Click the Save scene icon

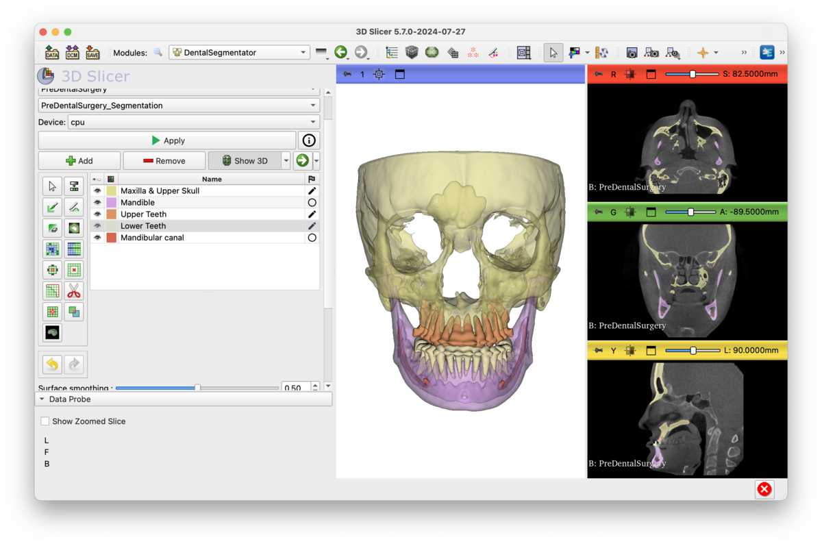(92, 53)
